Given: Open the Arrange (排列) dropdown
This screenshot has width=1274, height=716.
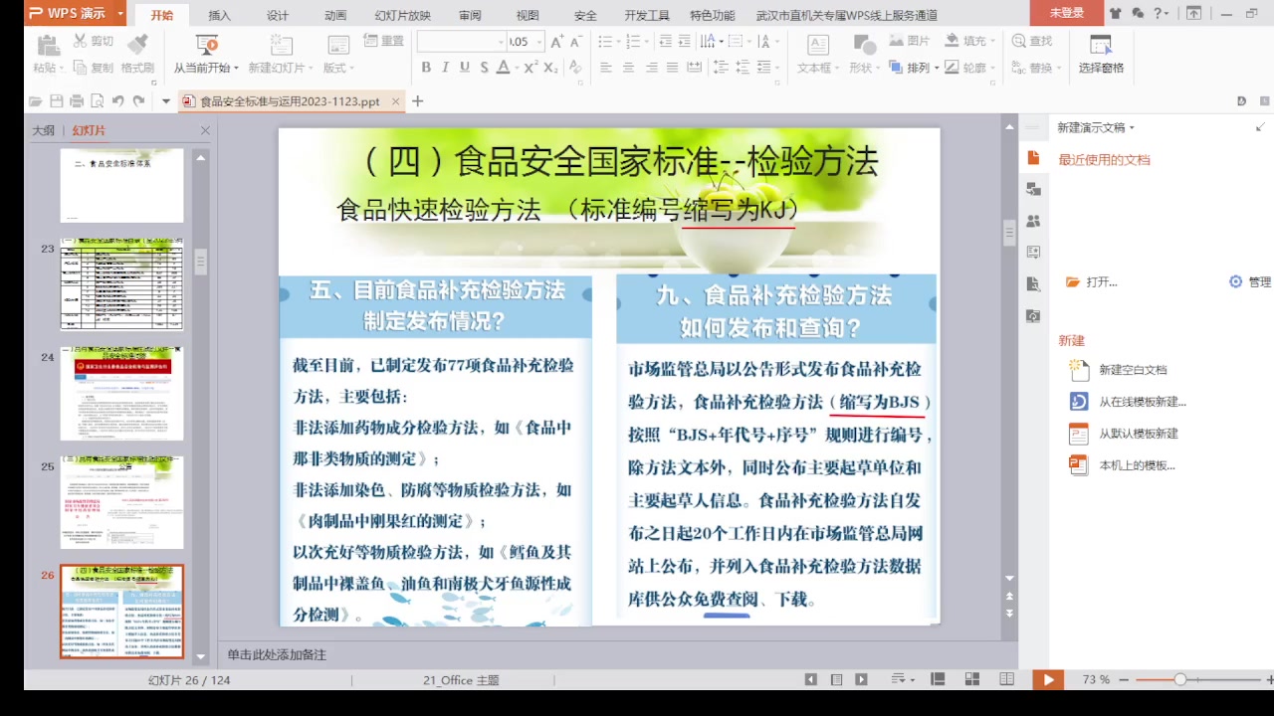Looking at the screenshot, I should [x=914, y=68].
